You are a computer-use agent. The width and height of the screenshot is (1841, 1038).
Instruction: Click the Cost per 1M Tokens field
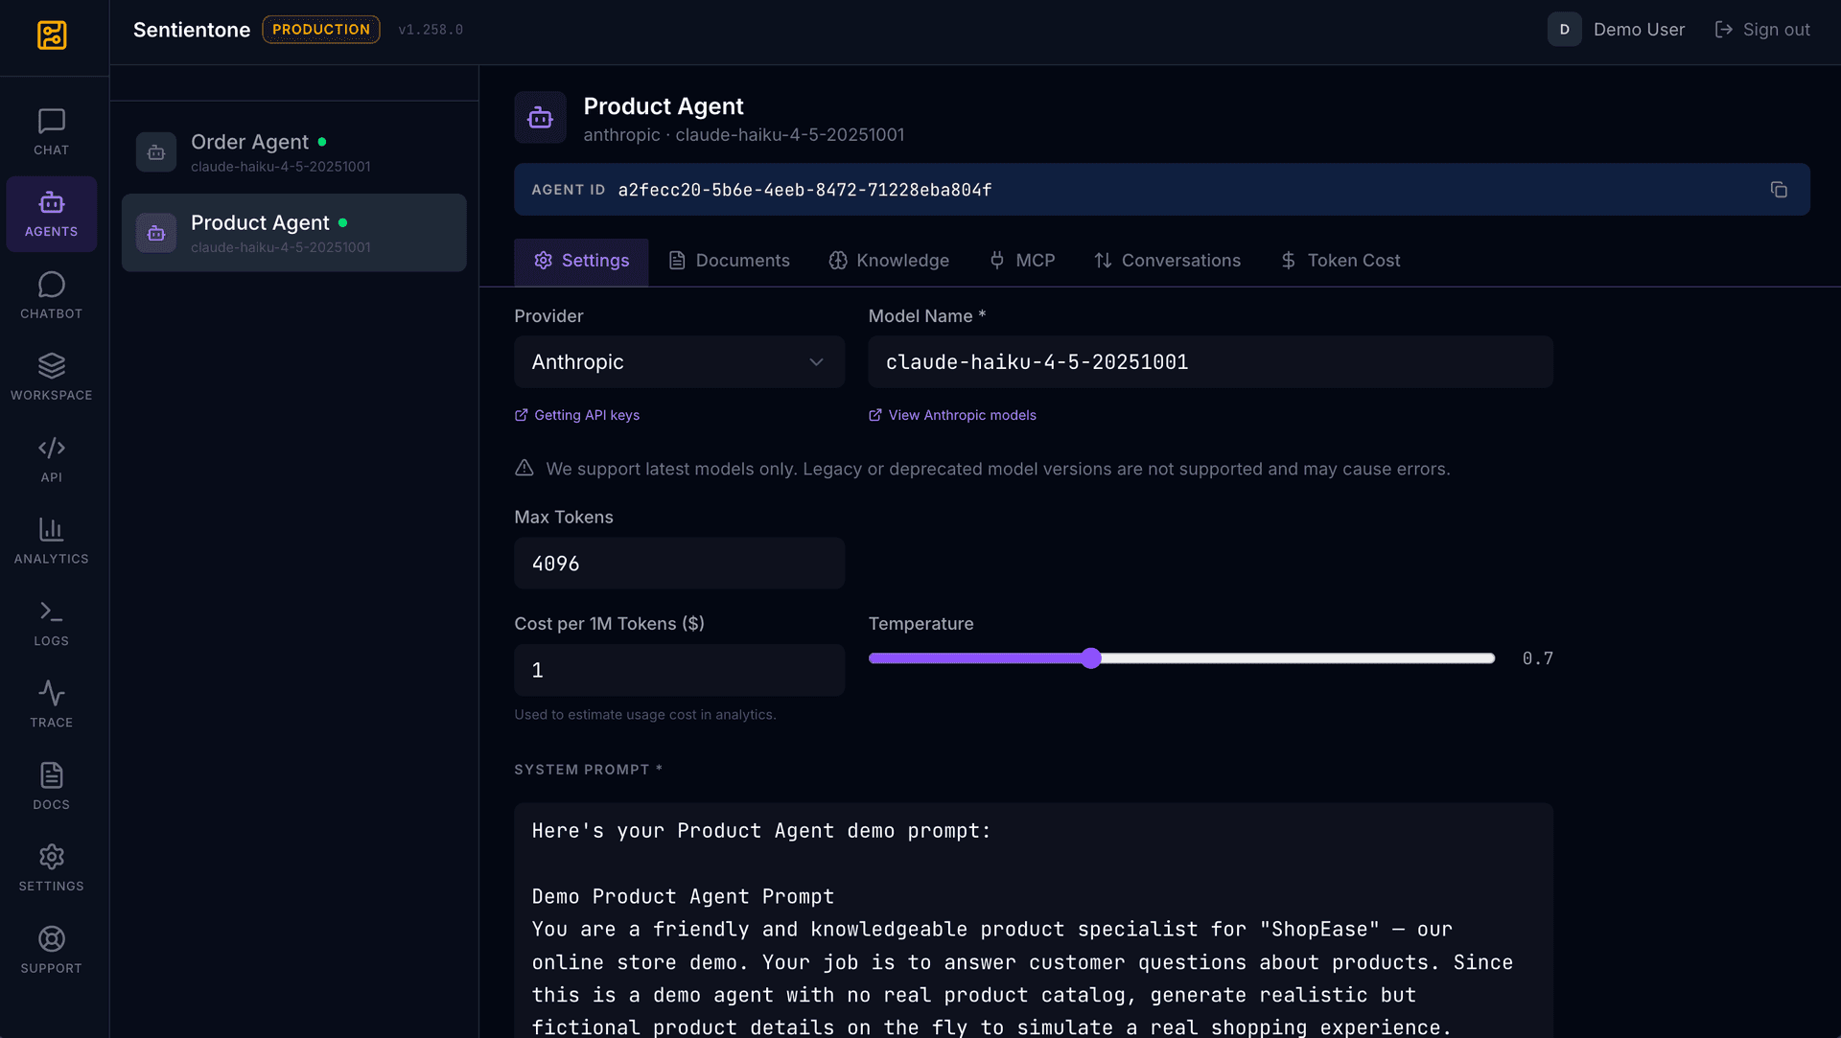(x=679, y=670)
